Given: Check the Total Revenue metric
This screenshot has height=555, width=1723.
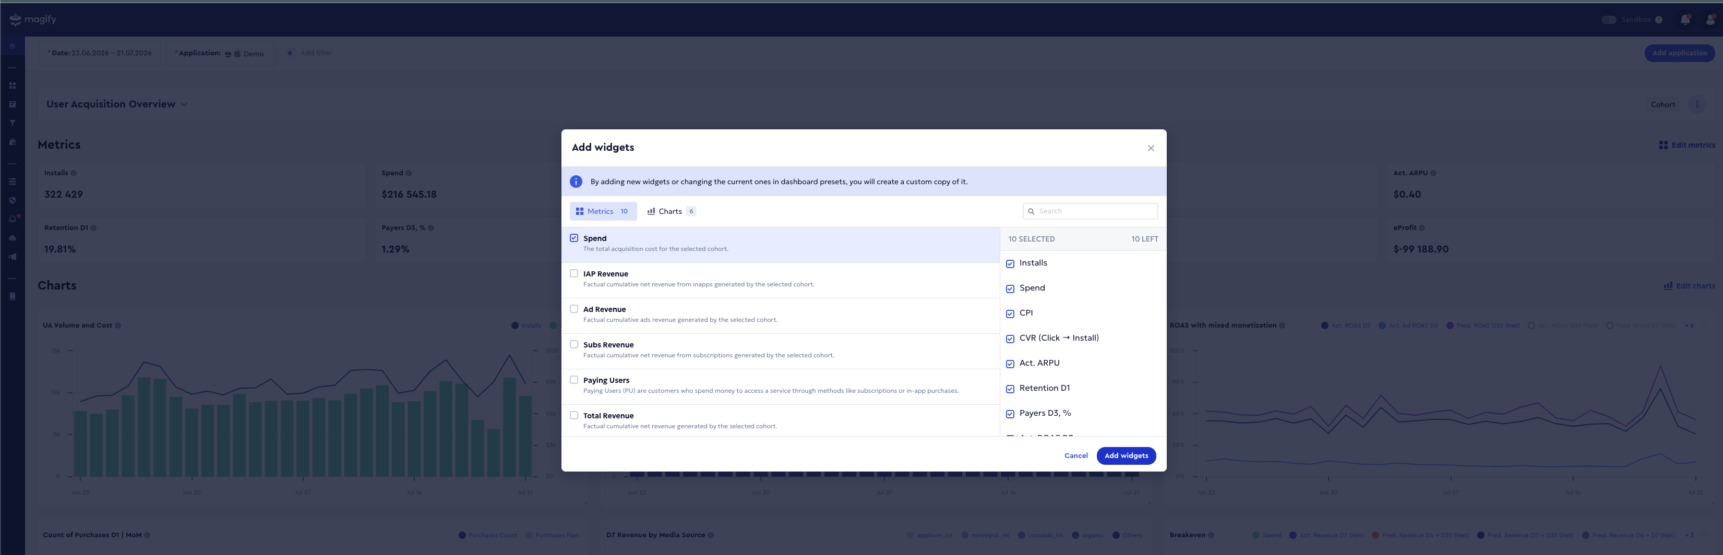Looking at the screenshot, I should (x=574, y=415).
